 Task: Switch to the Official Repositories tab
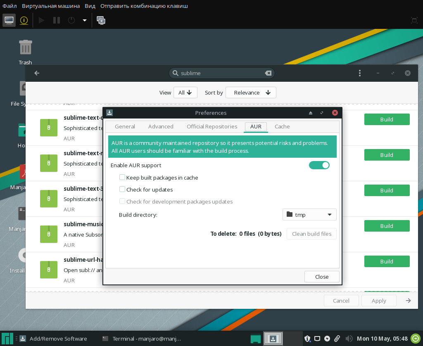pos(212,127)
